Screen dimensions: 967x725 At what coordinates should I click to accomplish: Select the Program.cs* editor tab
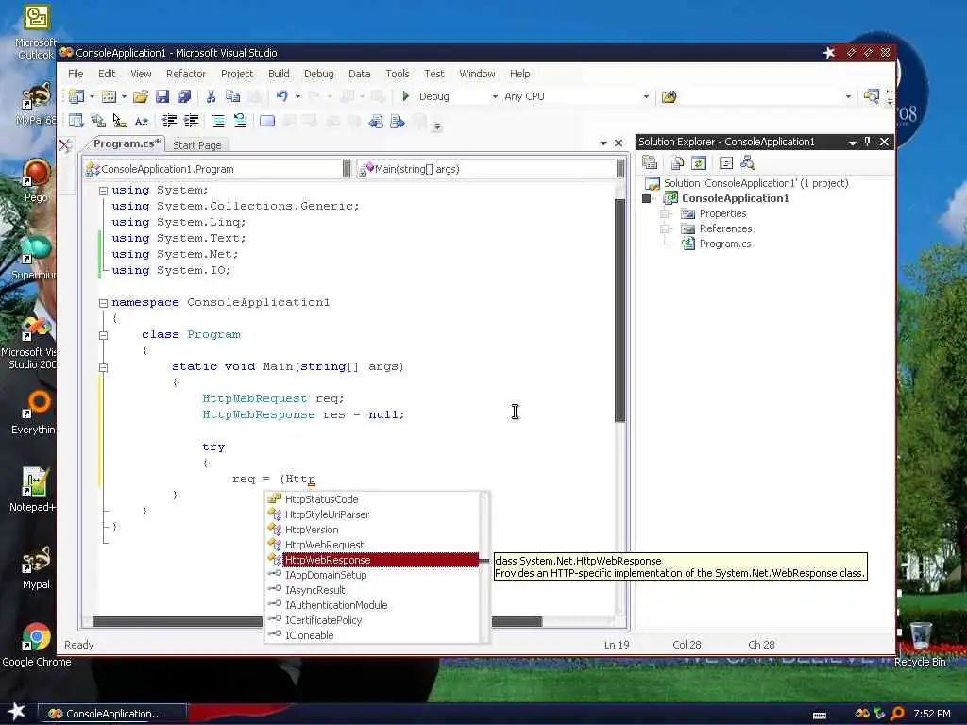point(127,143)
